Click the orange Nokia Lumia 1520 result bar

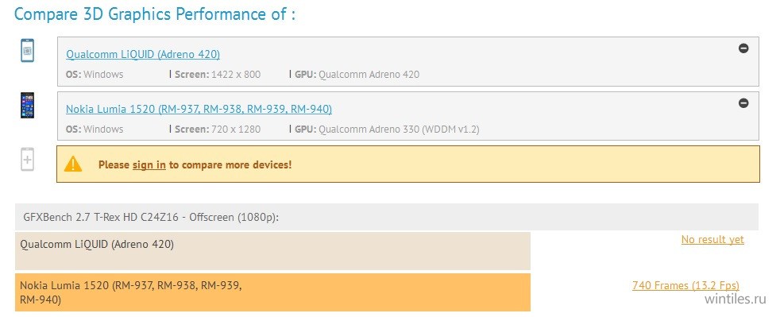272,292
